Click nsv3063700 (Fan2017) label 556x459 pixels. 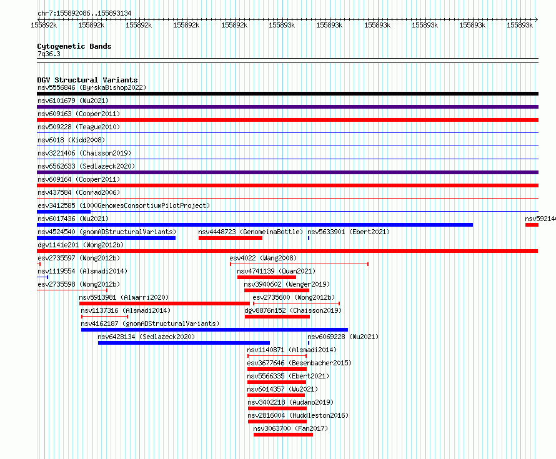(290, 428)
